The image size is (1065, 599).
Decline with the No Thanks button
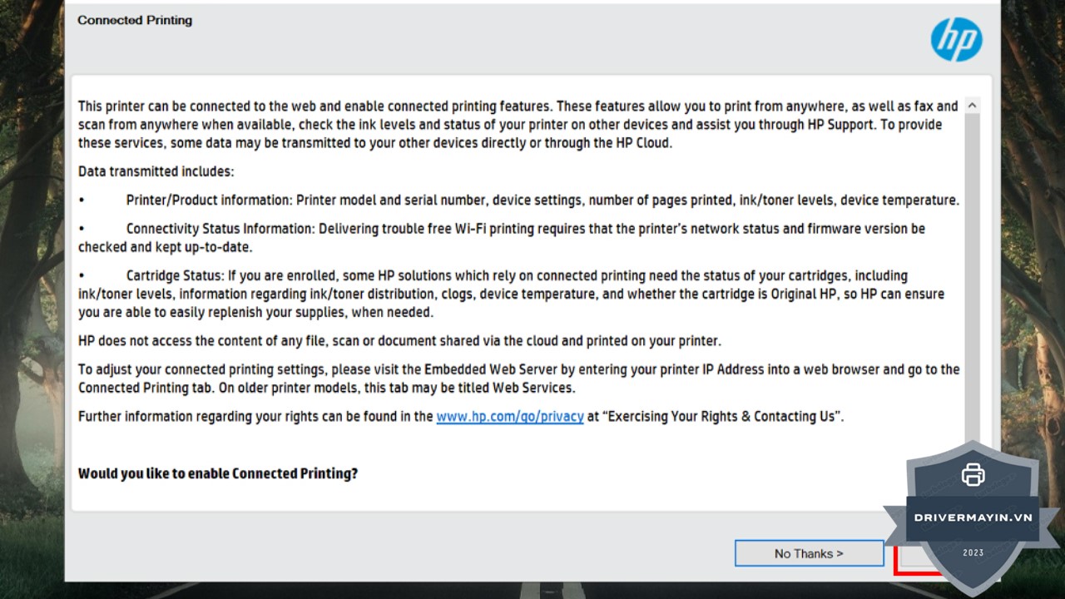pyautogui.click(x=809, y=553)
